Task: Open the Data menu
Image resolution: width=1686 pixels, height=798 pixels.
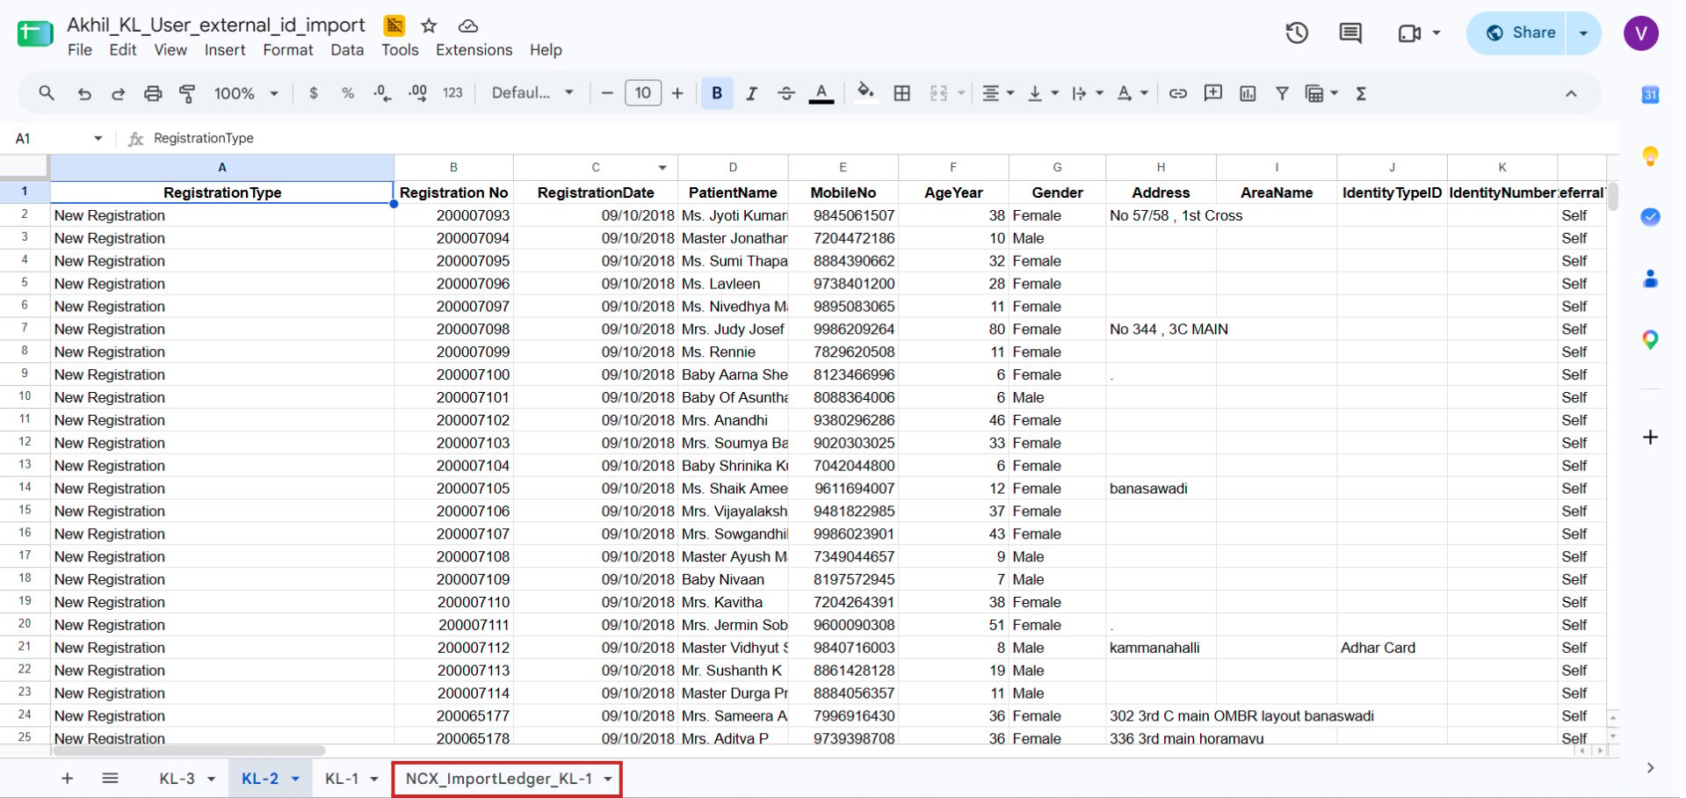Action: coord(347,50)
